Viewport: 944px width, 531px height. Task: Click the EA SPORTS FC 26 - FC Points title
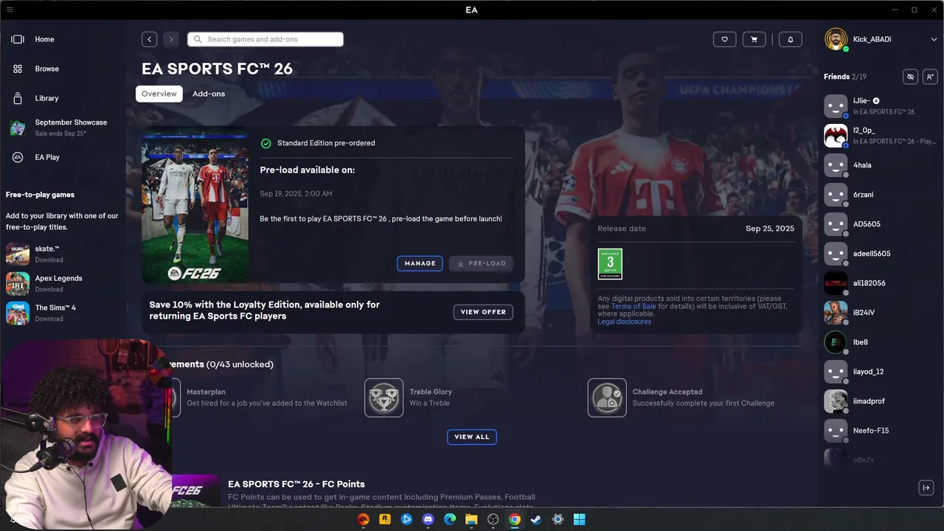tap(296, 484)
